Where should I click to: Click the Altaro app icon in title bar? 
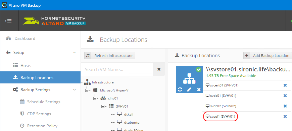pyautogui.click(x=4, y=5)
